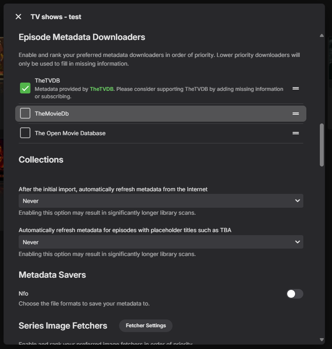Click TheMovieDb reorder handle icon
This screenshot has width=332, height=349.
click(x=295, y=113)
